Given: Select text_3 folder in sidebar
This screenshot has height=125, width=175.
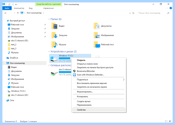Looking at the screenshot, I should [14, 48].
